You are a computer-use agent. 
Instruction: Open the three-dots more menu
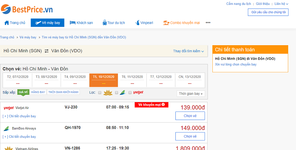tap(208, 23)
